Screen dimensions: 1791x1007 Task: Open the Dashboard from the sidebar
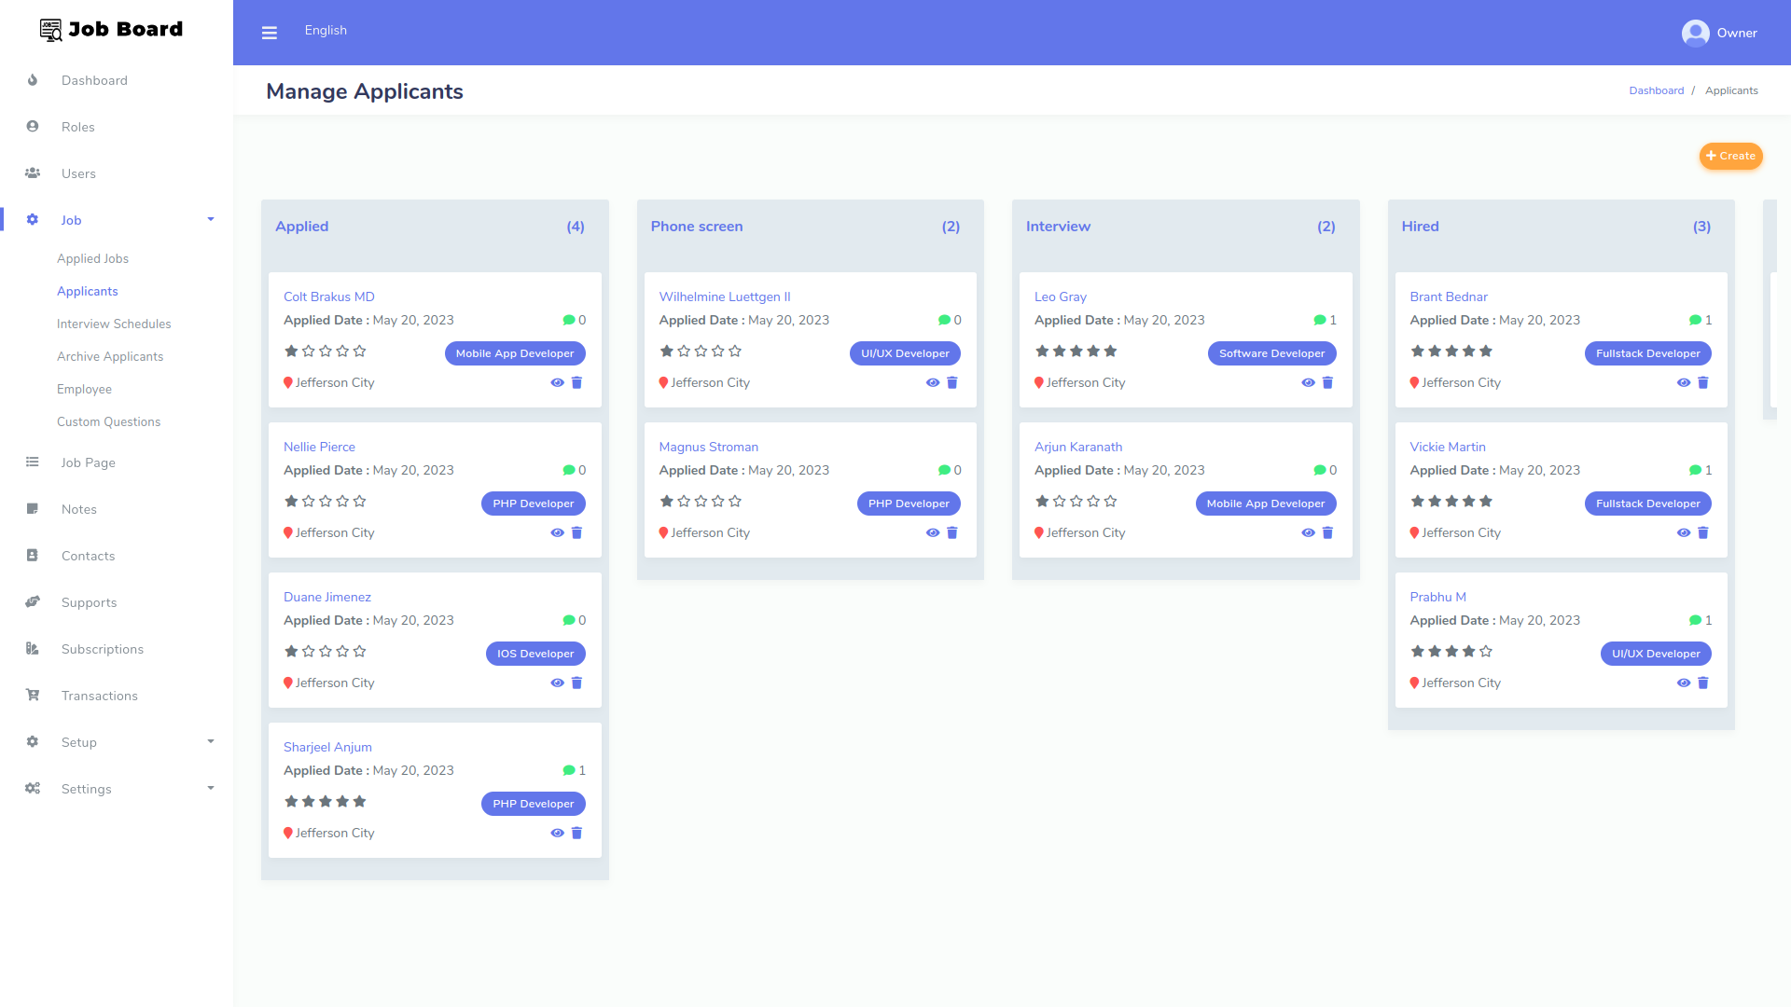94,80
